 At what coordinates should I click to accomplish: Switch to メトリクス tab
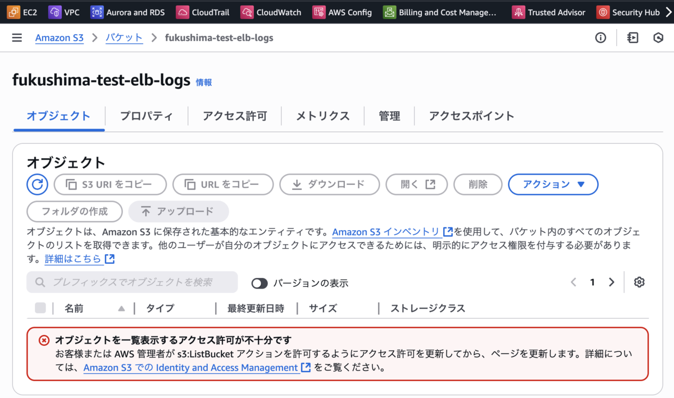coord(323,116)
